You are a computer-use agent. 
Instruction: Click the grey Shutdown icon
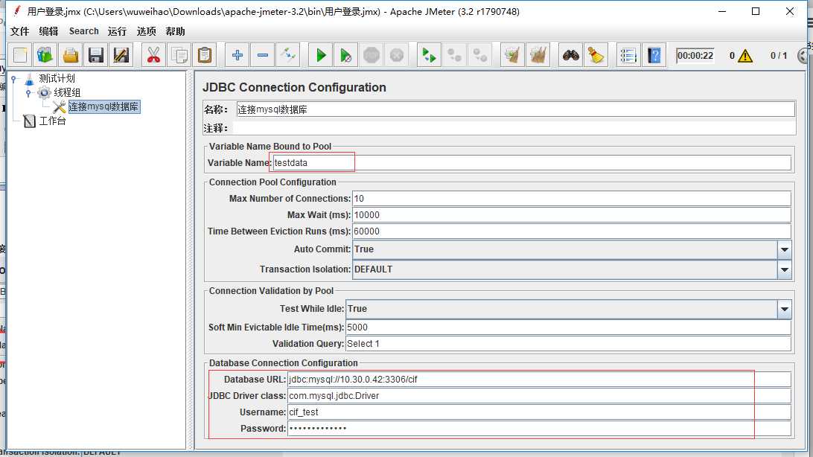pos(397,55)
